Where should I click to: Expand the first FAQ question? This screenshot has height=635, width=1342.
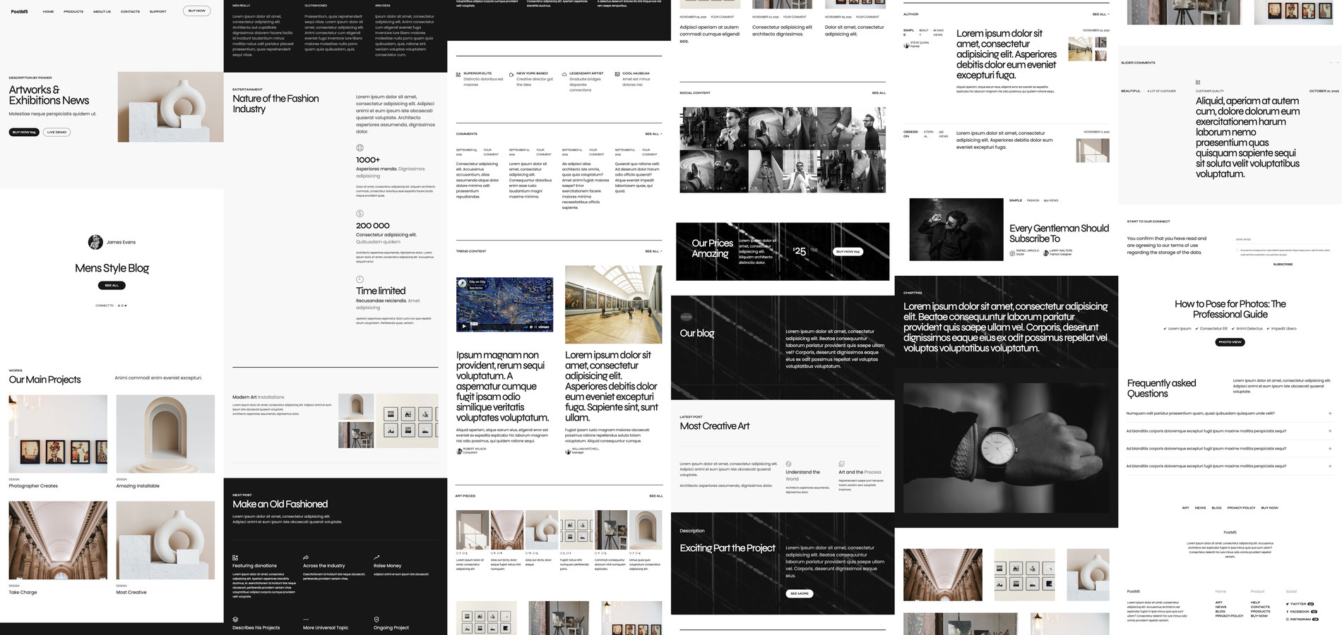click(x=1329, y=413)
